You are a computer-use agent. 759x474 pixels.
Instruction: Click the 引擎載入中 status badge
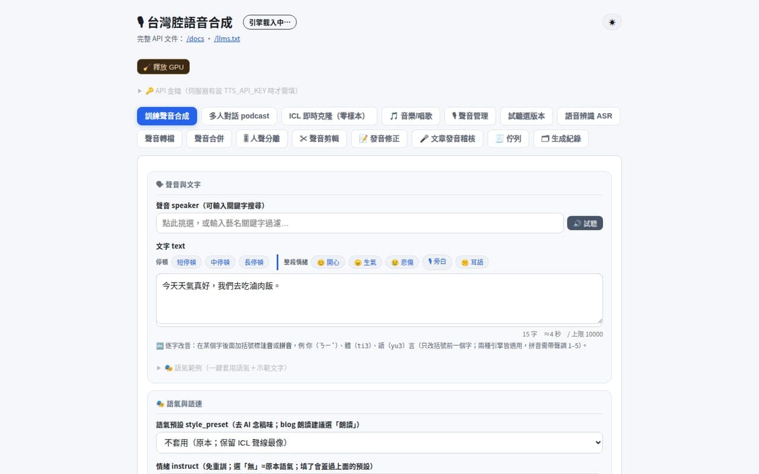[x=270, y=23]
